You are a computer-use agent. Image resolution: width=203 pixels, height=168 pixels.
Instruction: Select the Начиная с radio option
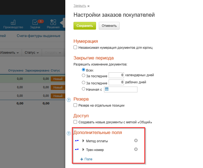click(x=83, y=89)
